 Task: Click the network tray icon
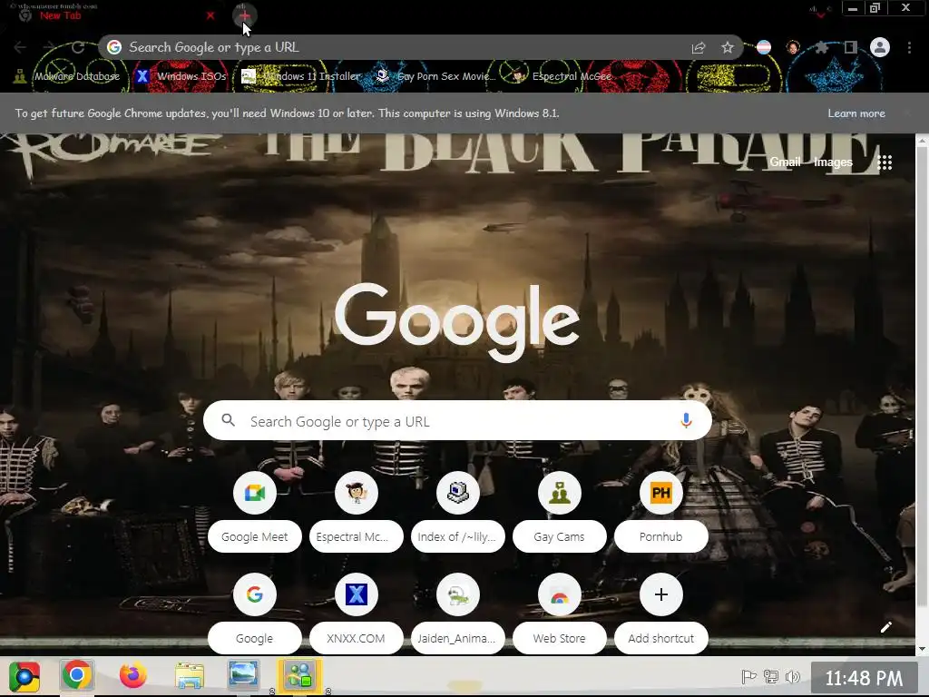coord(771,677)
